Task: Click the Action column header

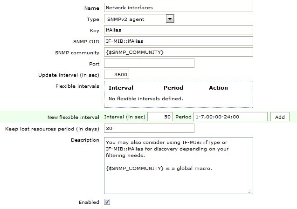Action: click(x=218, y=88)
